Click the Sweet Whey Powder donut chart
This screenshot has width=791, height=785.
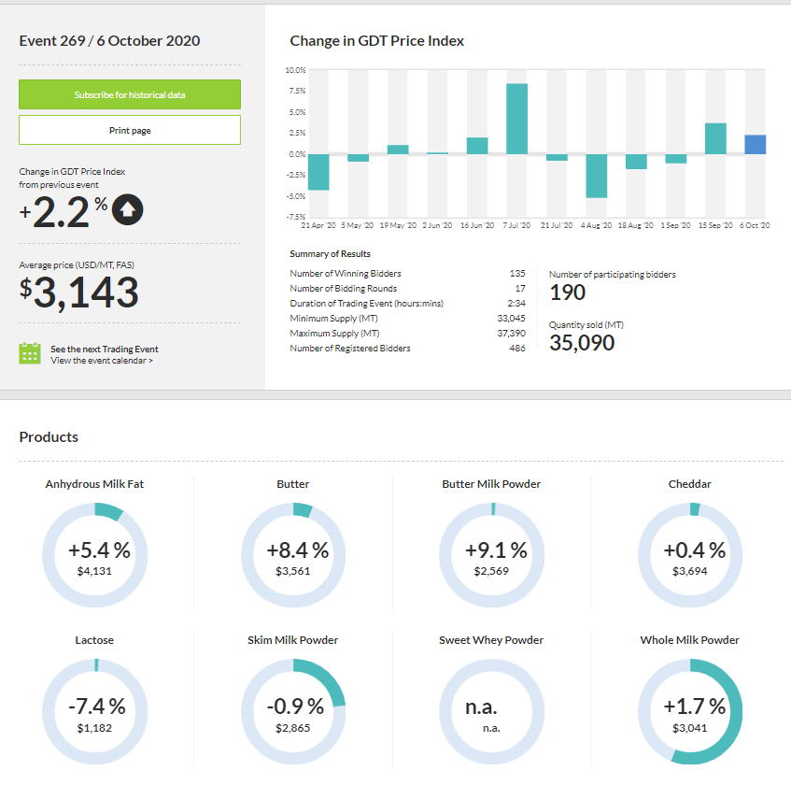tap(491, 711)
